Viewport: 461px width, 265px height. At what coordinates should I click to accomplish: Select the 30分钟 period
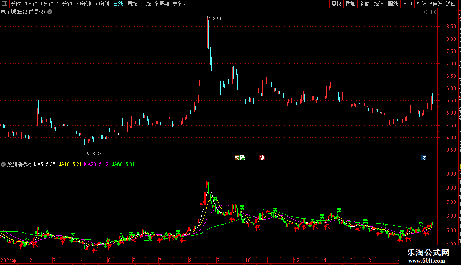83,4
